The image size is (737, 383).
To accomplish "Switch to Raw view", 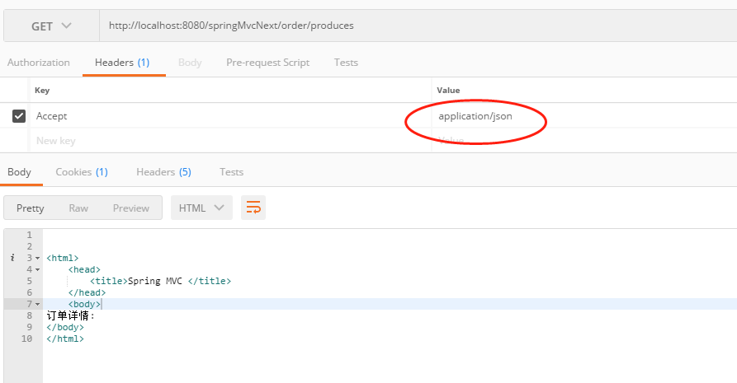I will tap(78, 208).
